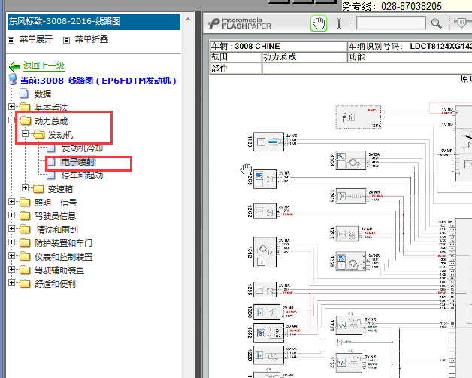Select the 电子喷射 tree item

[78, 162]
